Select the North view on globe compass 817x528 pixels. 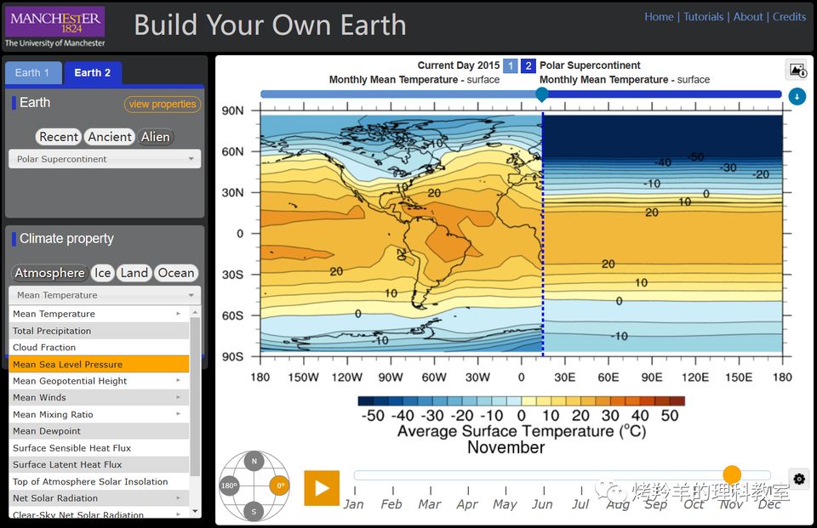click(254, 462)
